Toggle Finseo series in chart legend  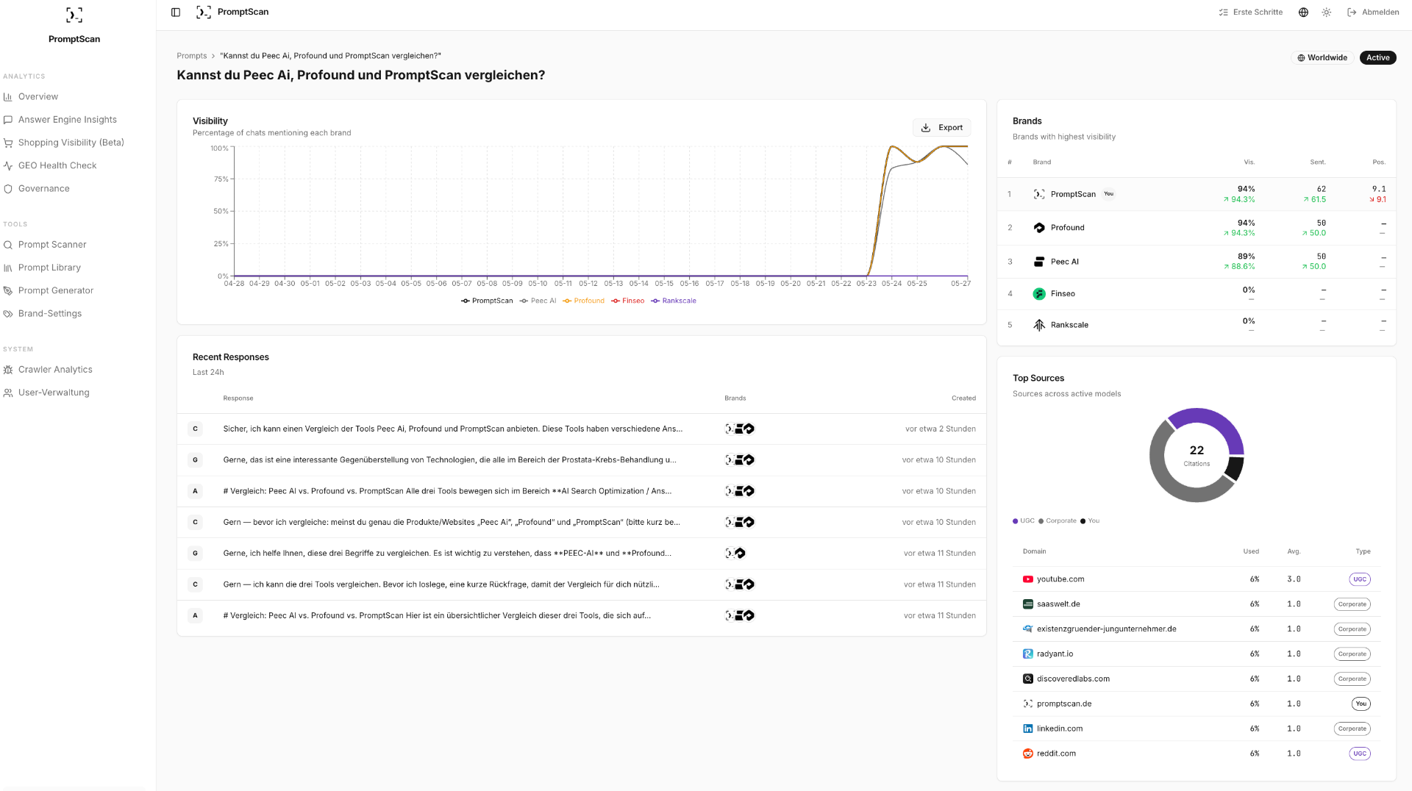click(627, 301)
